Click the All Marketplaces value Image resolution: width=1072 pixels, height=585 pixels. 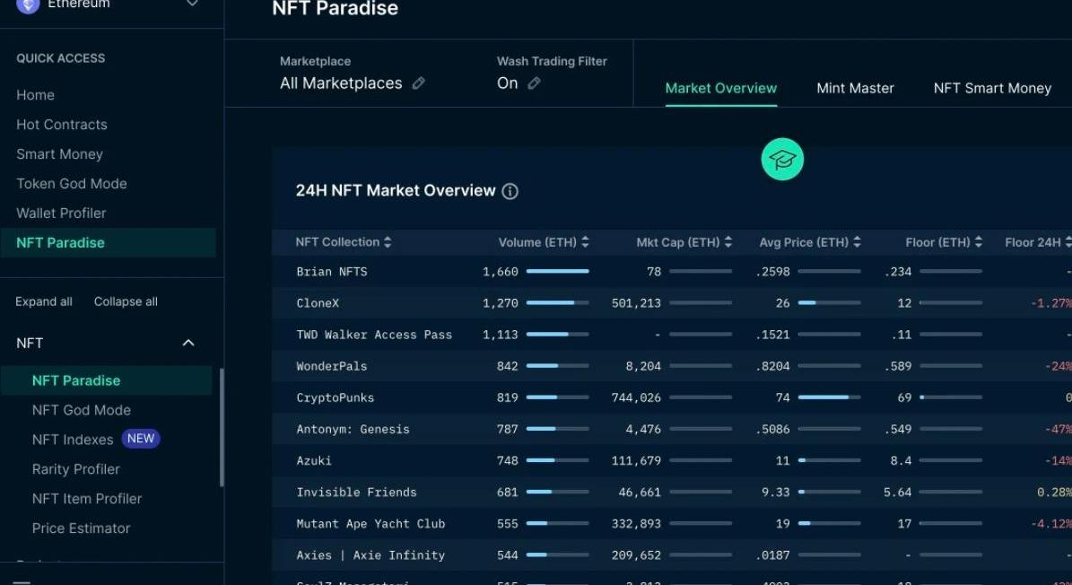point(341,83)
